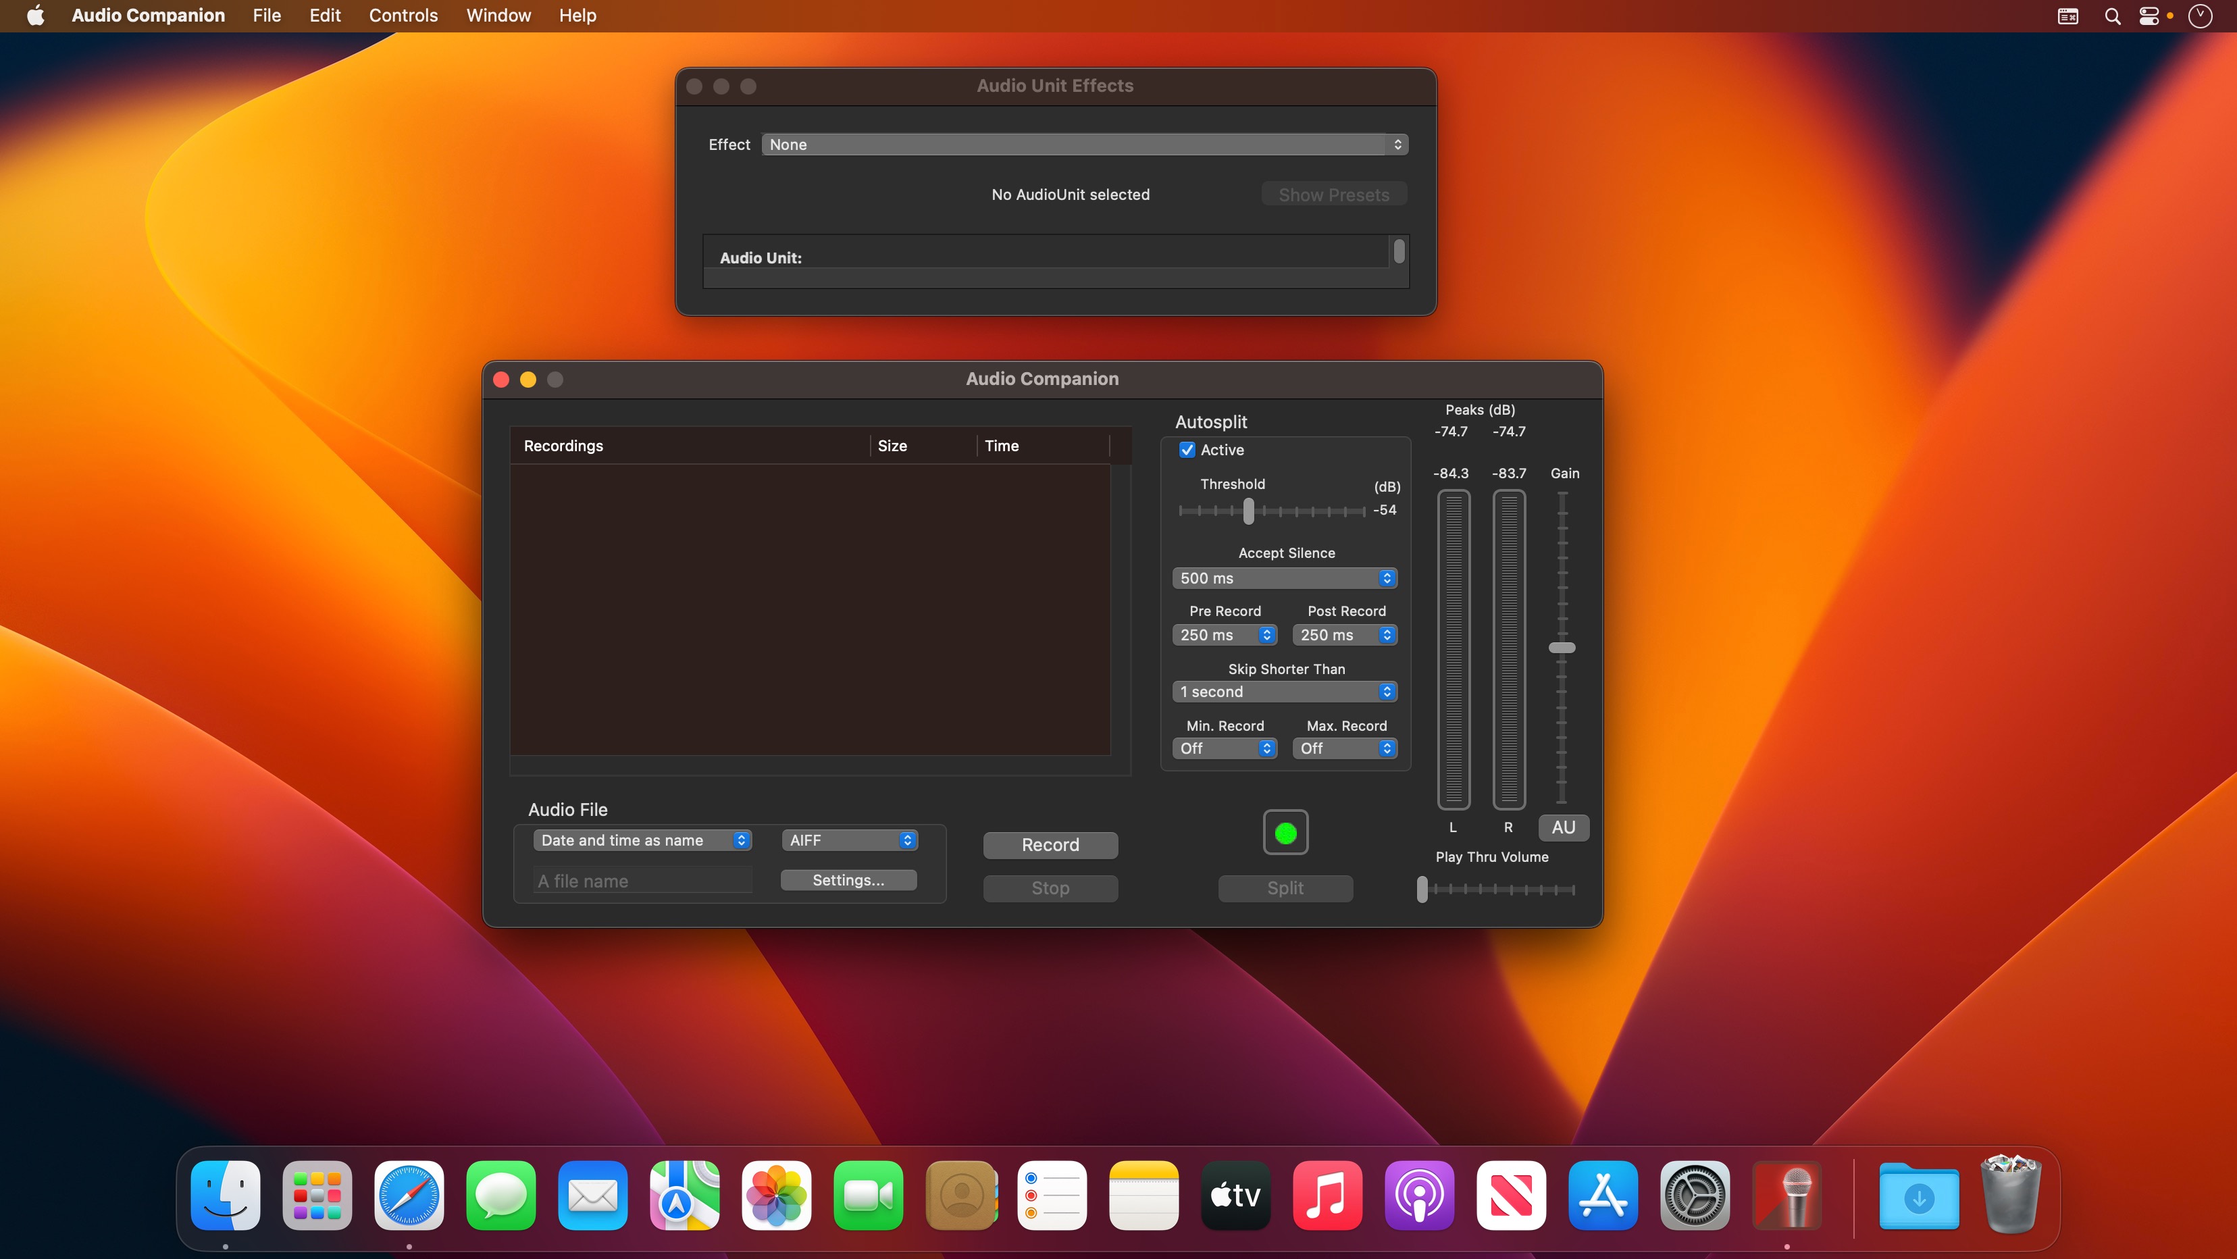This screenshot has width=2237, height=1259.
Task: Open Finder from the dock
Action: click(x=226, y=1196)
